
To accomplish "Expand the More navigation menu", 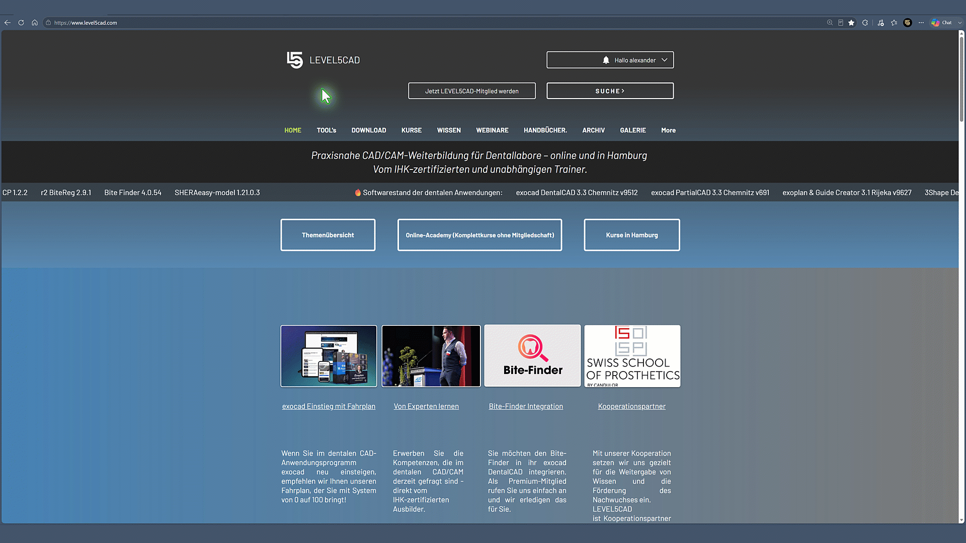I will tap(668, 130).
